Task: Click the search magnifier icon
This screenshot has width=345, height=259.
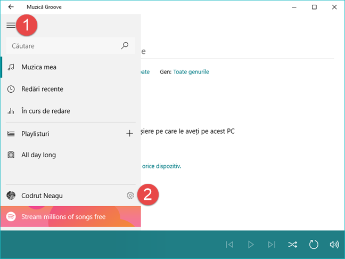Action: pyautogui.click(x=125, y=46)
